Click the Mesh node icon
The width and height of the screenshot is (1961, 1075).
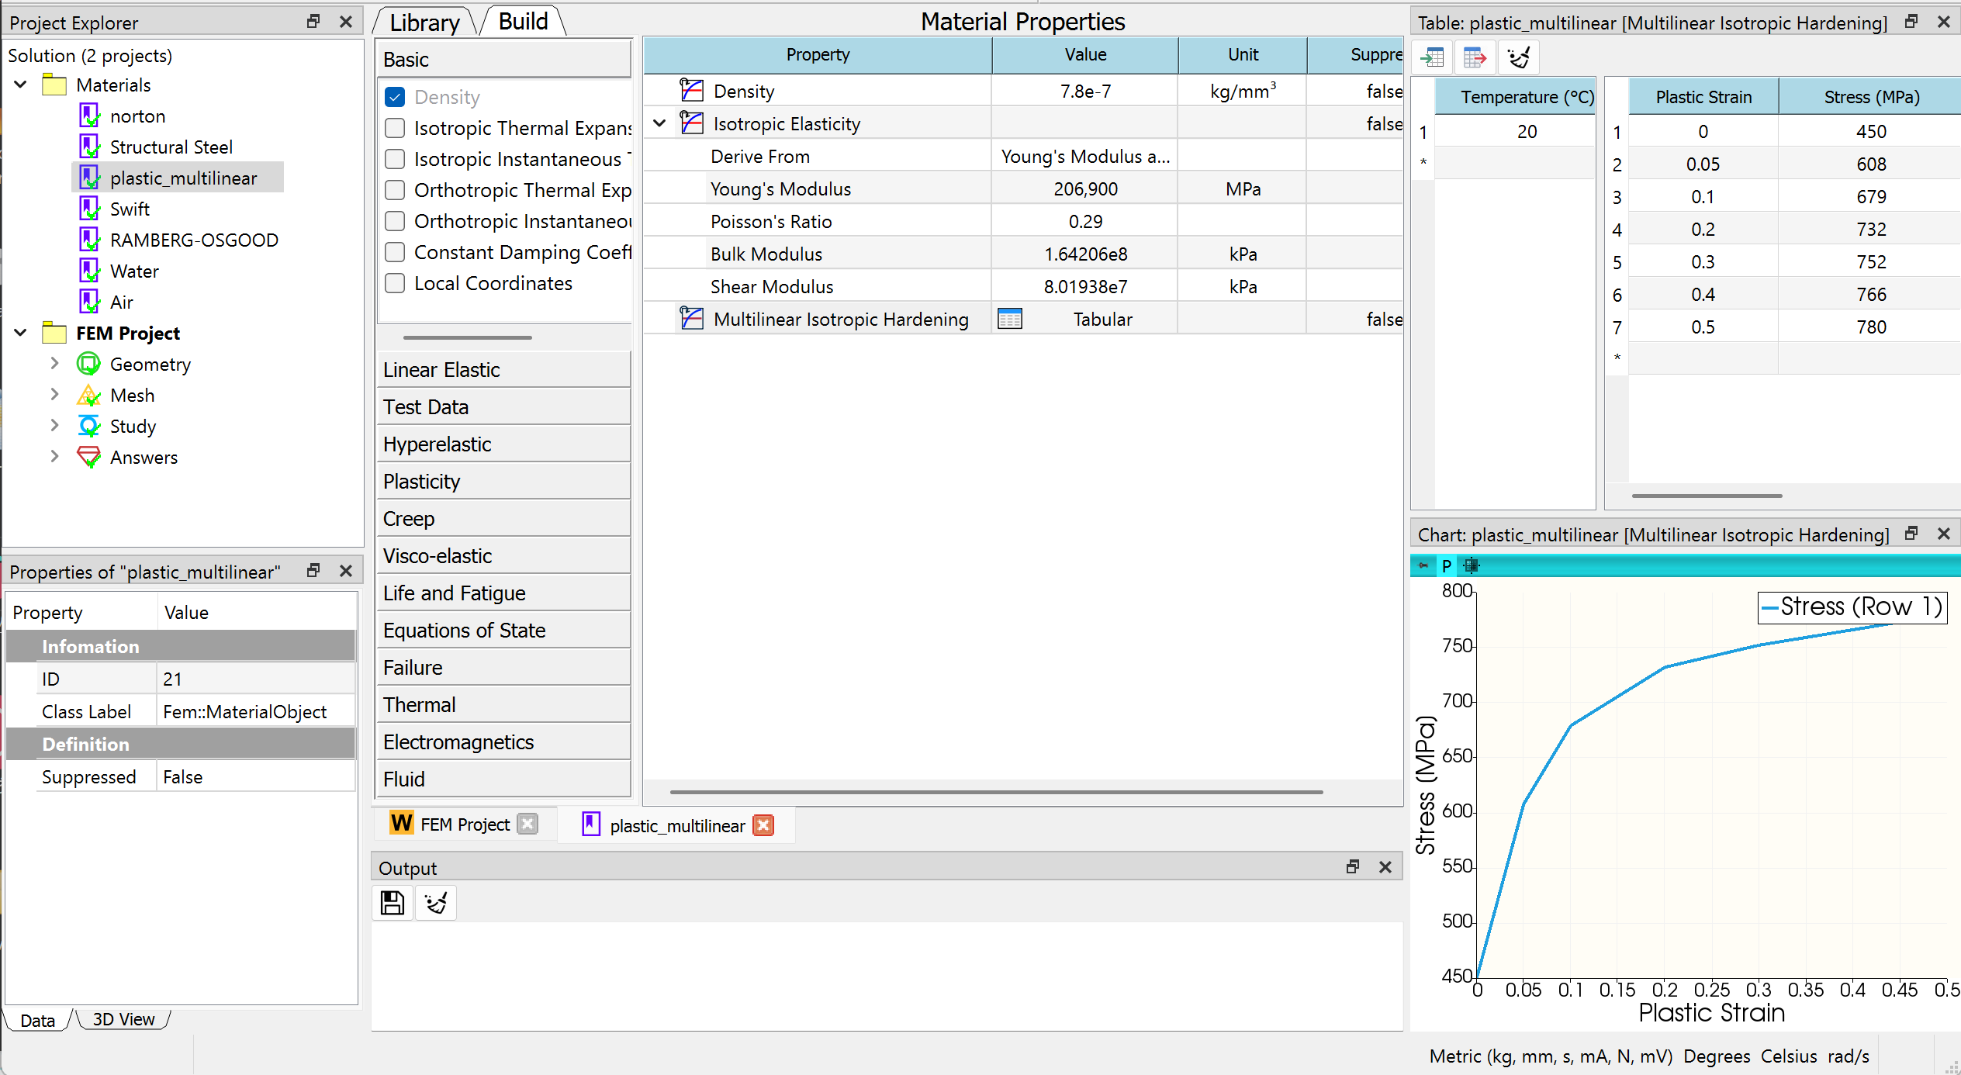[88, 395]
